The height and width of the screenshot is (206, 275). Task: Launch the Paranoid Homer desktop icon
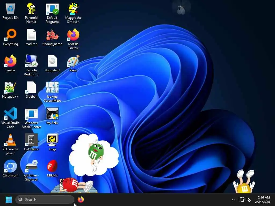tap(31, 13)
